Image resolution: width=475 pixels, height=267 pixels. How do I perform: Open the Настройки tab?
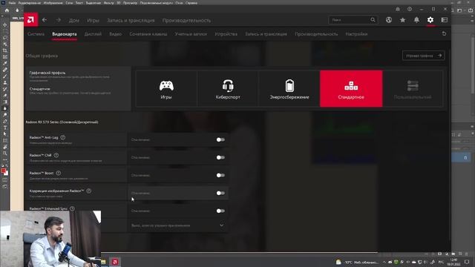[x=356, y=34]
